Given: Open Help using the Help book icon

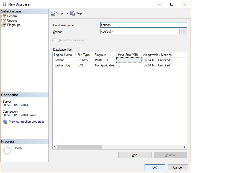Looking at the screenshot, I should pos(72,13).
